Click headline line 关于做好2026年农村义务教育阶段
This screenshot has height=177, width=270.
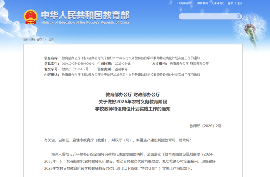point(133,102)
